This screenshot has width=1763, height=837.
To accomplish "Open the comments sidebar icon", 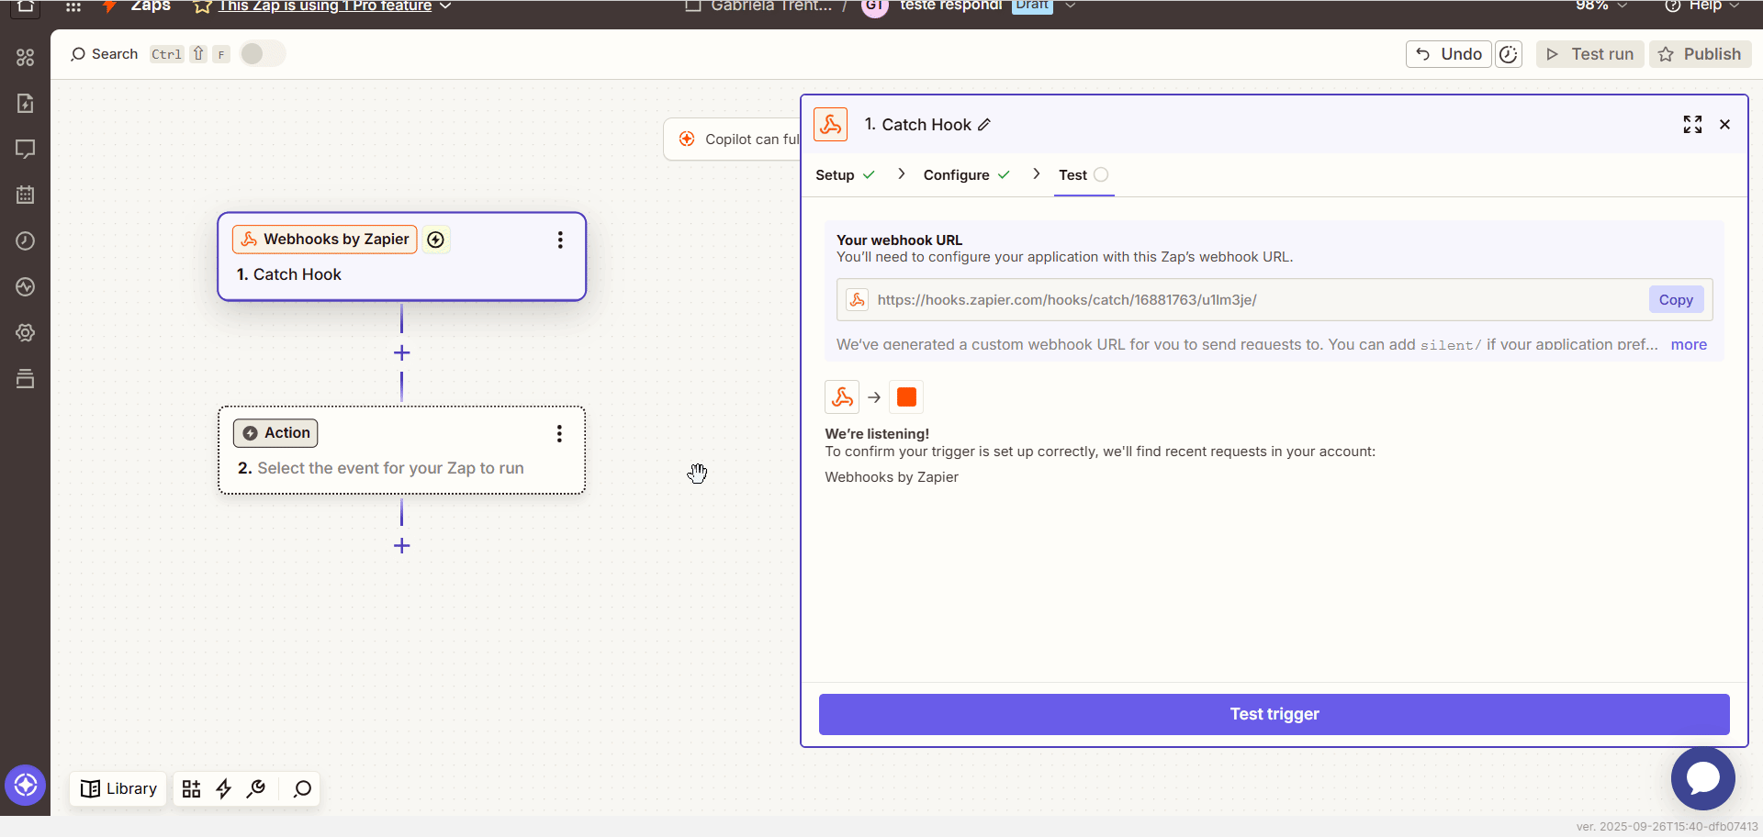I will (x=25, y=149).
